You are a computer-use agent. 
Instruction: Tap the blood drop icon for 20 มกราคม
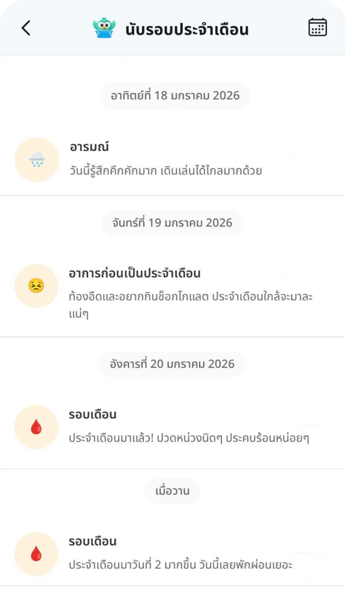pos(36,427)
